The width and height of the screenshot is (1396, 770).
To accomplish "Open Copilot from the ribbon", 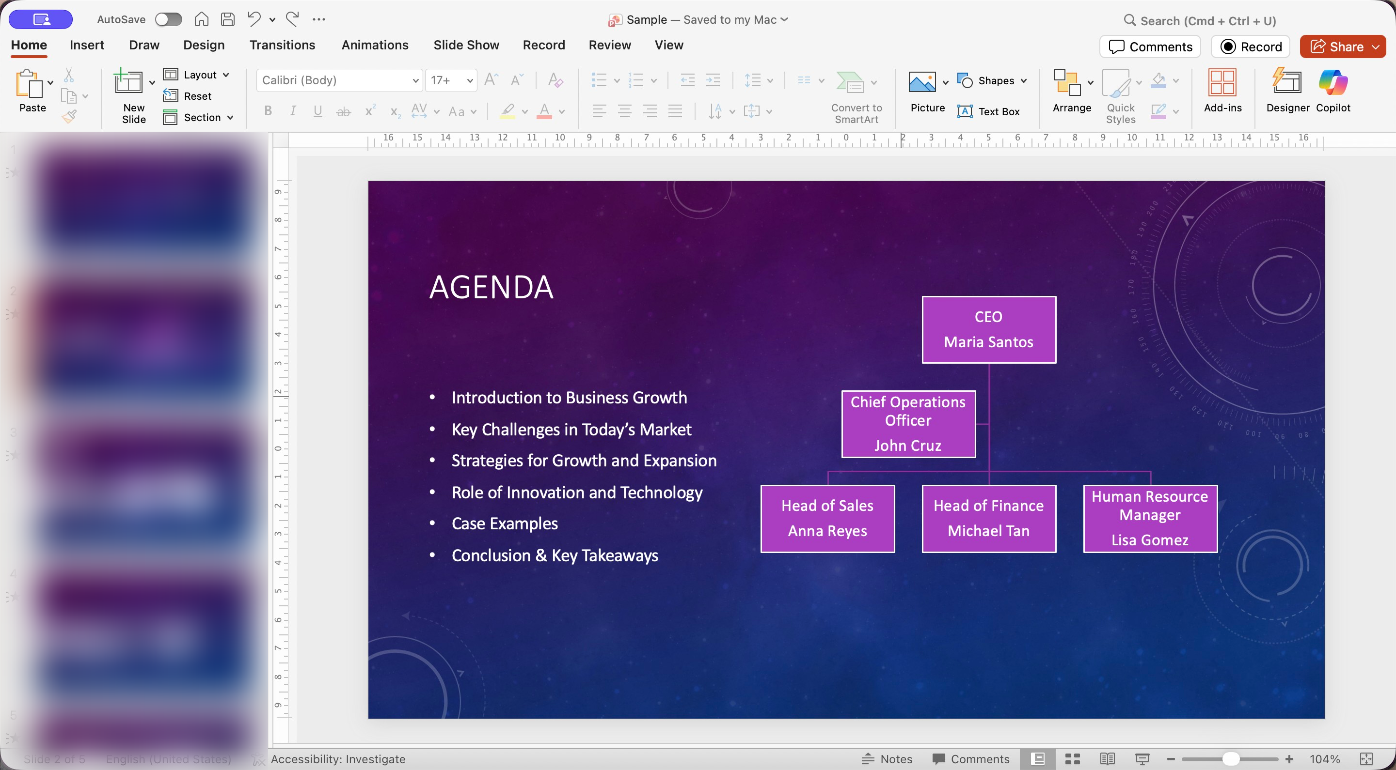I will click(x=1333, y=83).
